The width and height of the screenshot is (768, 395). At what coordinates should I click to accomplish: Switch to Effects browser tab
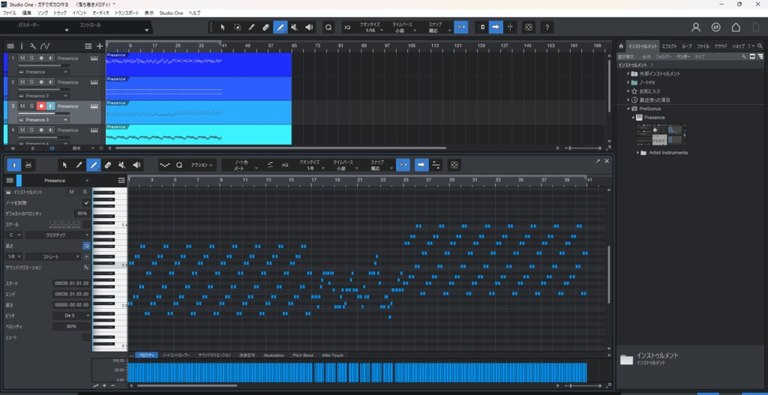click(x=669, y=46)
